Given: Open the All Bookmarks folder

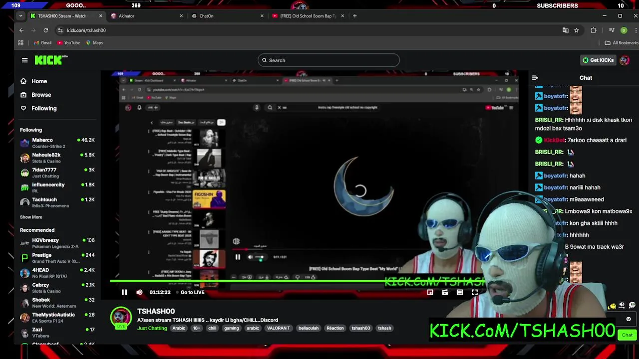Looking at the screenshot, I should pyautogui.click(x=622, y=43).
